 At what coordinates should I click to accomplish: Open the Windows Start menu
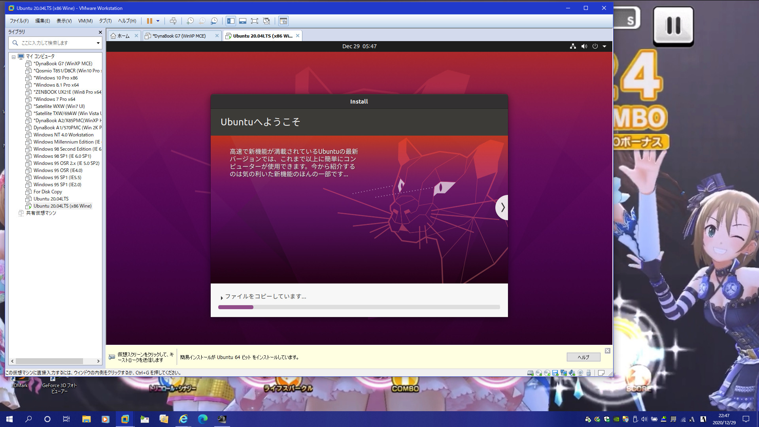pos(9,419)
